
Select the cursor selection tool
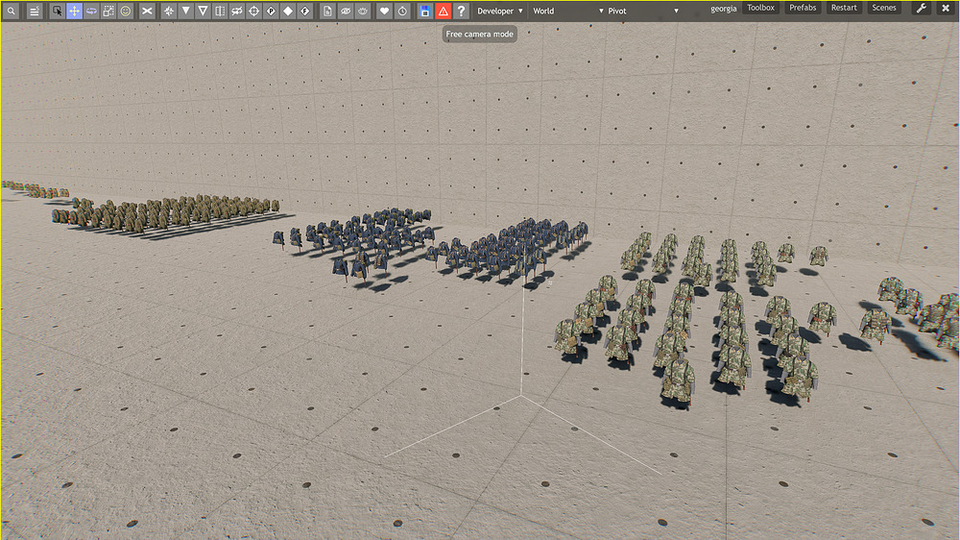pyautogui.click(x=57, y=11)
